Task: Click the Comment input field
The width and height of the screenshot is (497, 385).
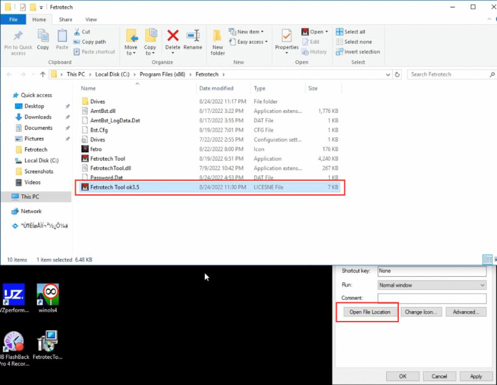Action: coord(432,298)
